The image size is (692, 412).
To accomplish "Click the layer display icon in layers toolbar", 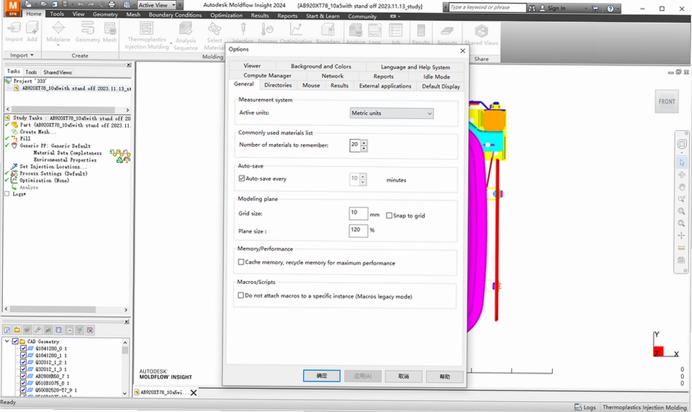I will (x=58, y=330).
